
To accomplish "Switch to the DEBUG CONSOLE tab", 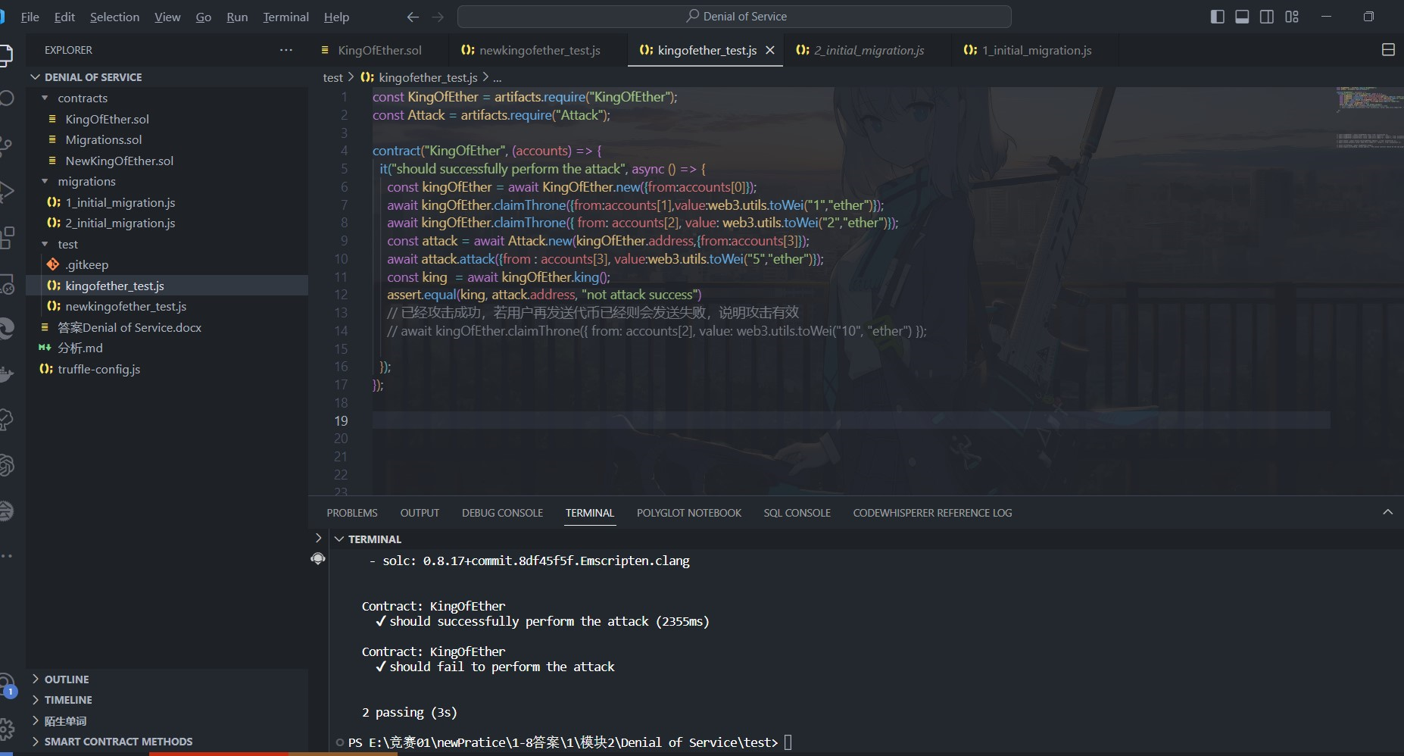I will (x=502, y=513).
